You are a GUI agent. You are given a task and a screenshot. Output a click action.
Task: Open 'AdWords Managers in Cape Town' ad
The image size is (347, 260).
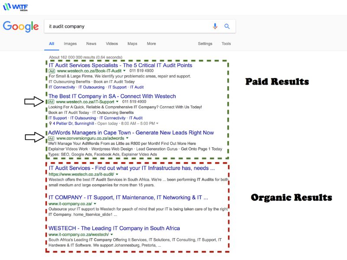[x=131, y=133]
